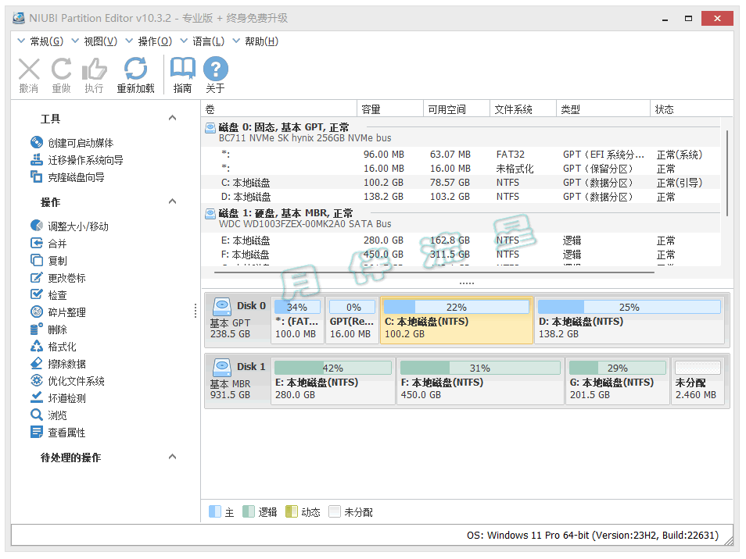Viewport: 746px width, 559px height.
Task: Click the 动态 dynamic legend color swatch
Action: point(291,511)
